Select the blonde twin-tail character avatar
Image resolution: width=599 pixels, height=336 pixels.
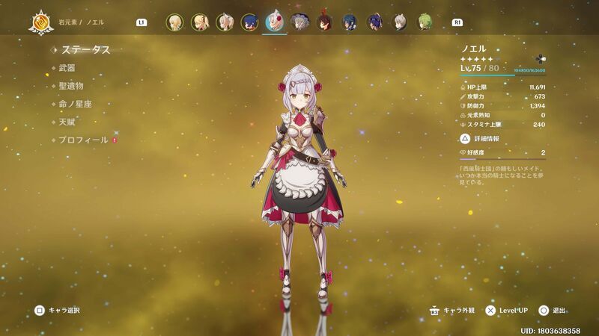click(x=200, y=22)
